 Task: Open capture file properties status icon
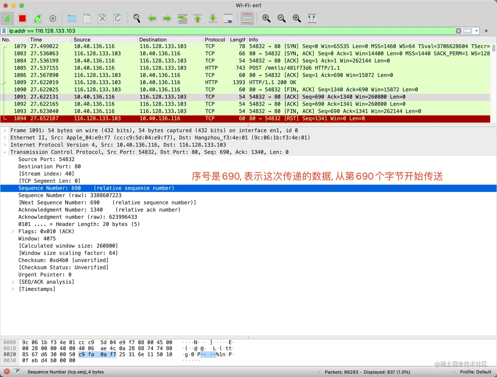(16, 372)
